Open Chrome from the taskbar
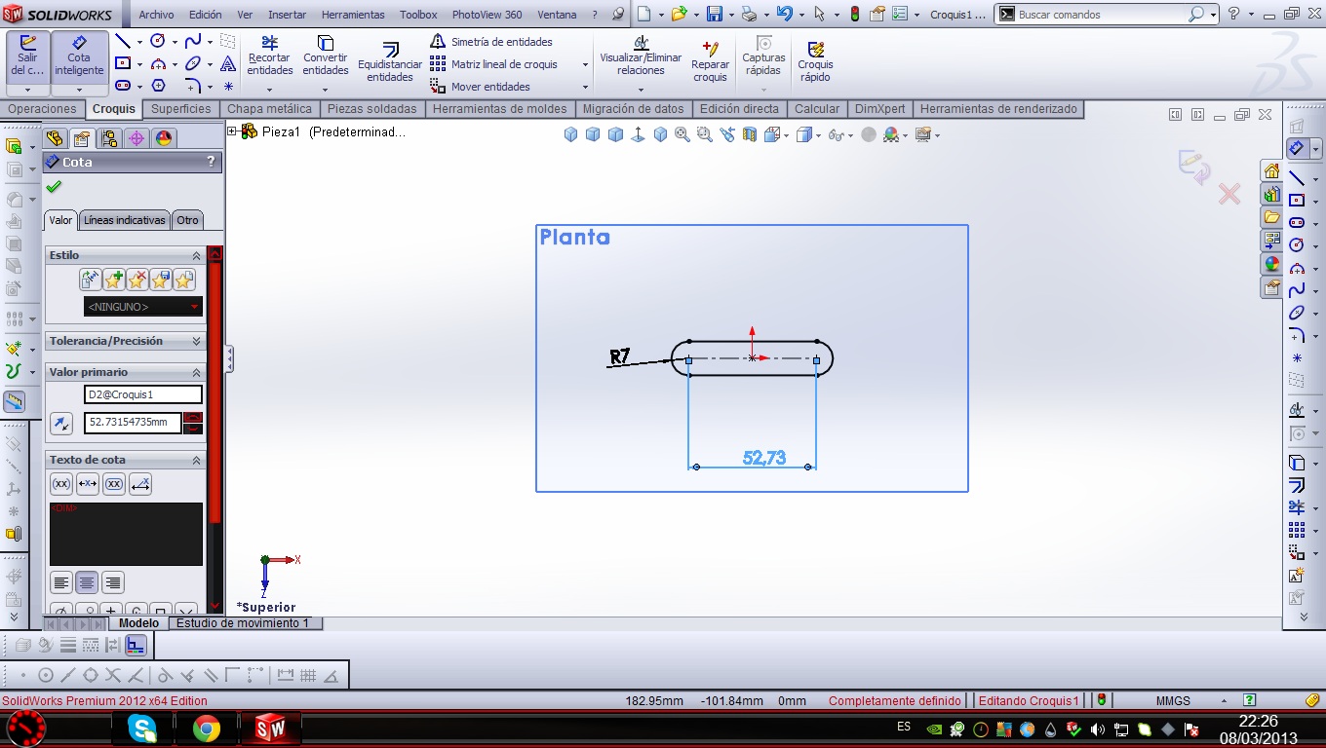Screen dimensions: 1326x748 (x=206, y=729)
